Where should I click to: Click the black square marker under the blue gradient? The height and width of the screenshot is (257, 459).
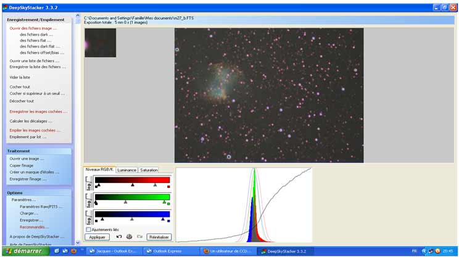point(96,221)
